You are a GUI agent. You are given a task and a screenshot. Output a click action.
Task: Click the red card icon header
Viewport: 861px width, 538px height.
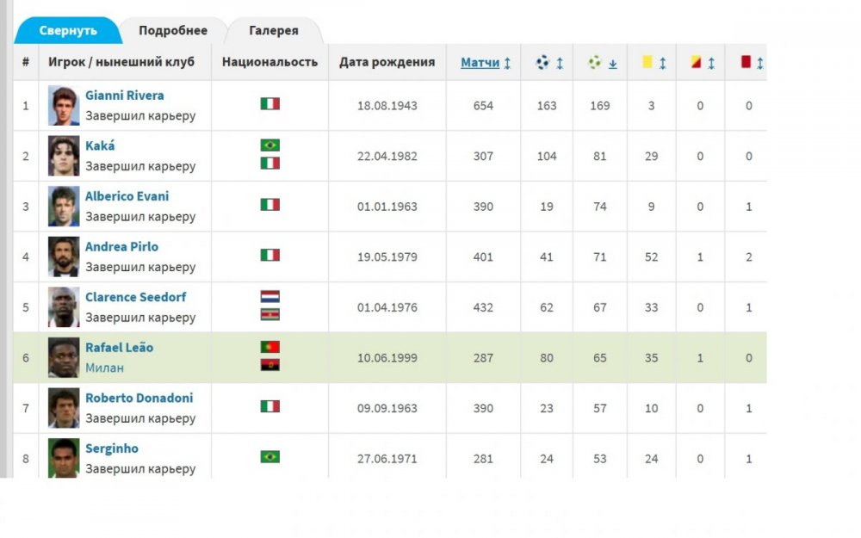(746, 63)
